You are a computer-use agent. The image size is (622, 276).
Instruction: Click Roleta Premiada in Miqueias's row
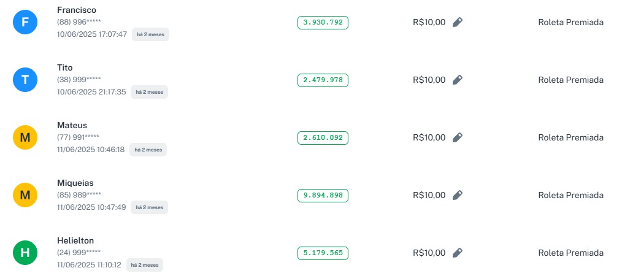click(570, 196)
